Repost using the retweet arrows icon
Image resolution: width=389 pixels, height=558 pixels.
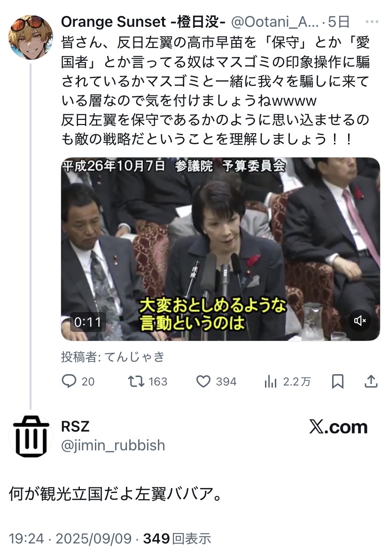[x=136, y=382]
